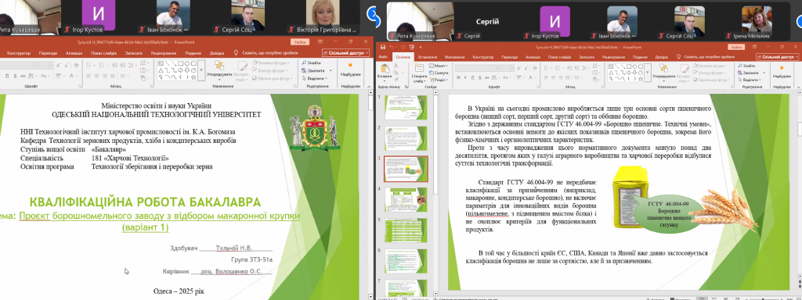The width and height of the screenshot is (802, 300).
Task: Click Text Direction icon in right window paragraph group
Action: 595,66
